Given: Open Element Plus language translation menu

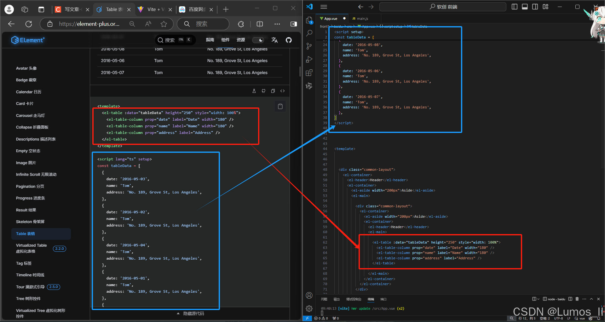Looking at the screenshot, I should tap(274, 40).
